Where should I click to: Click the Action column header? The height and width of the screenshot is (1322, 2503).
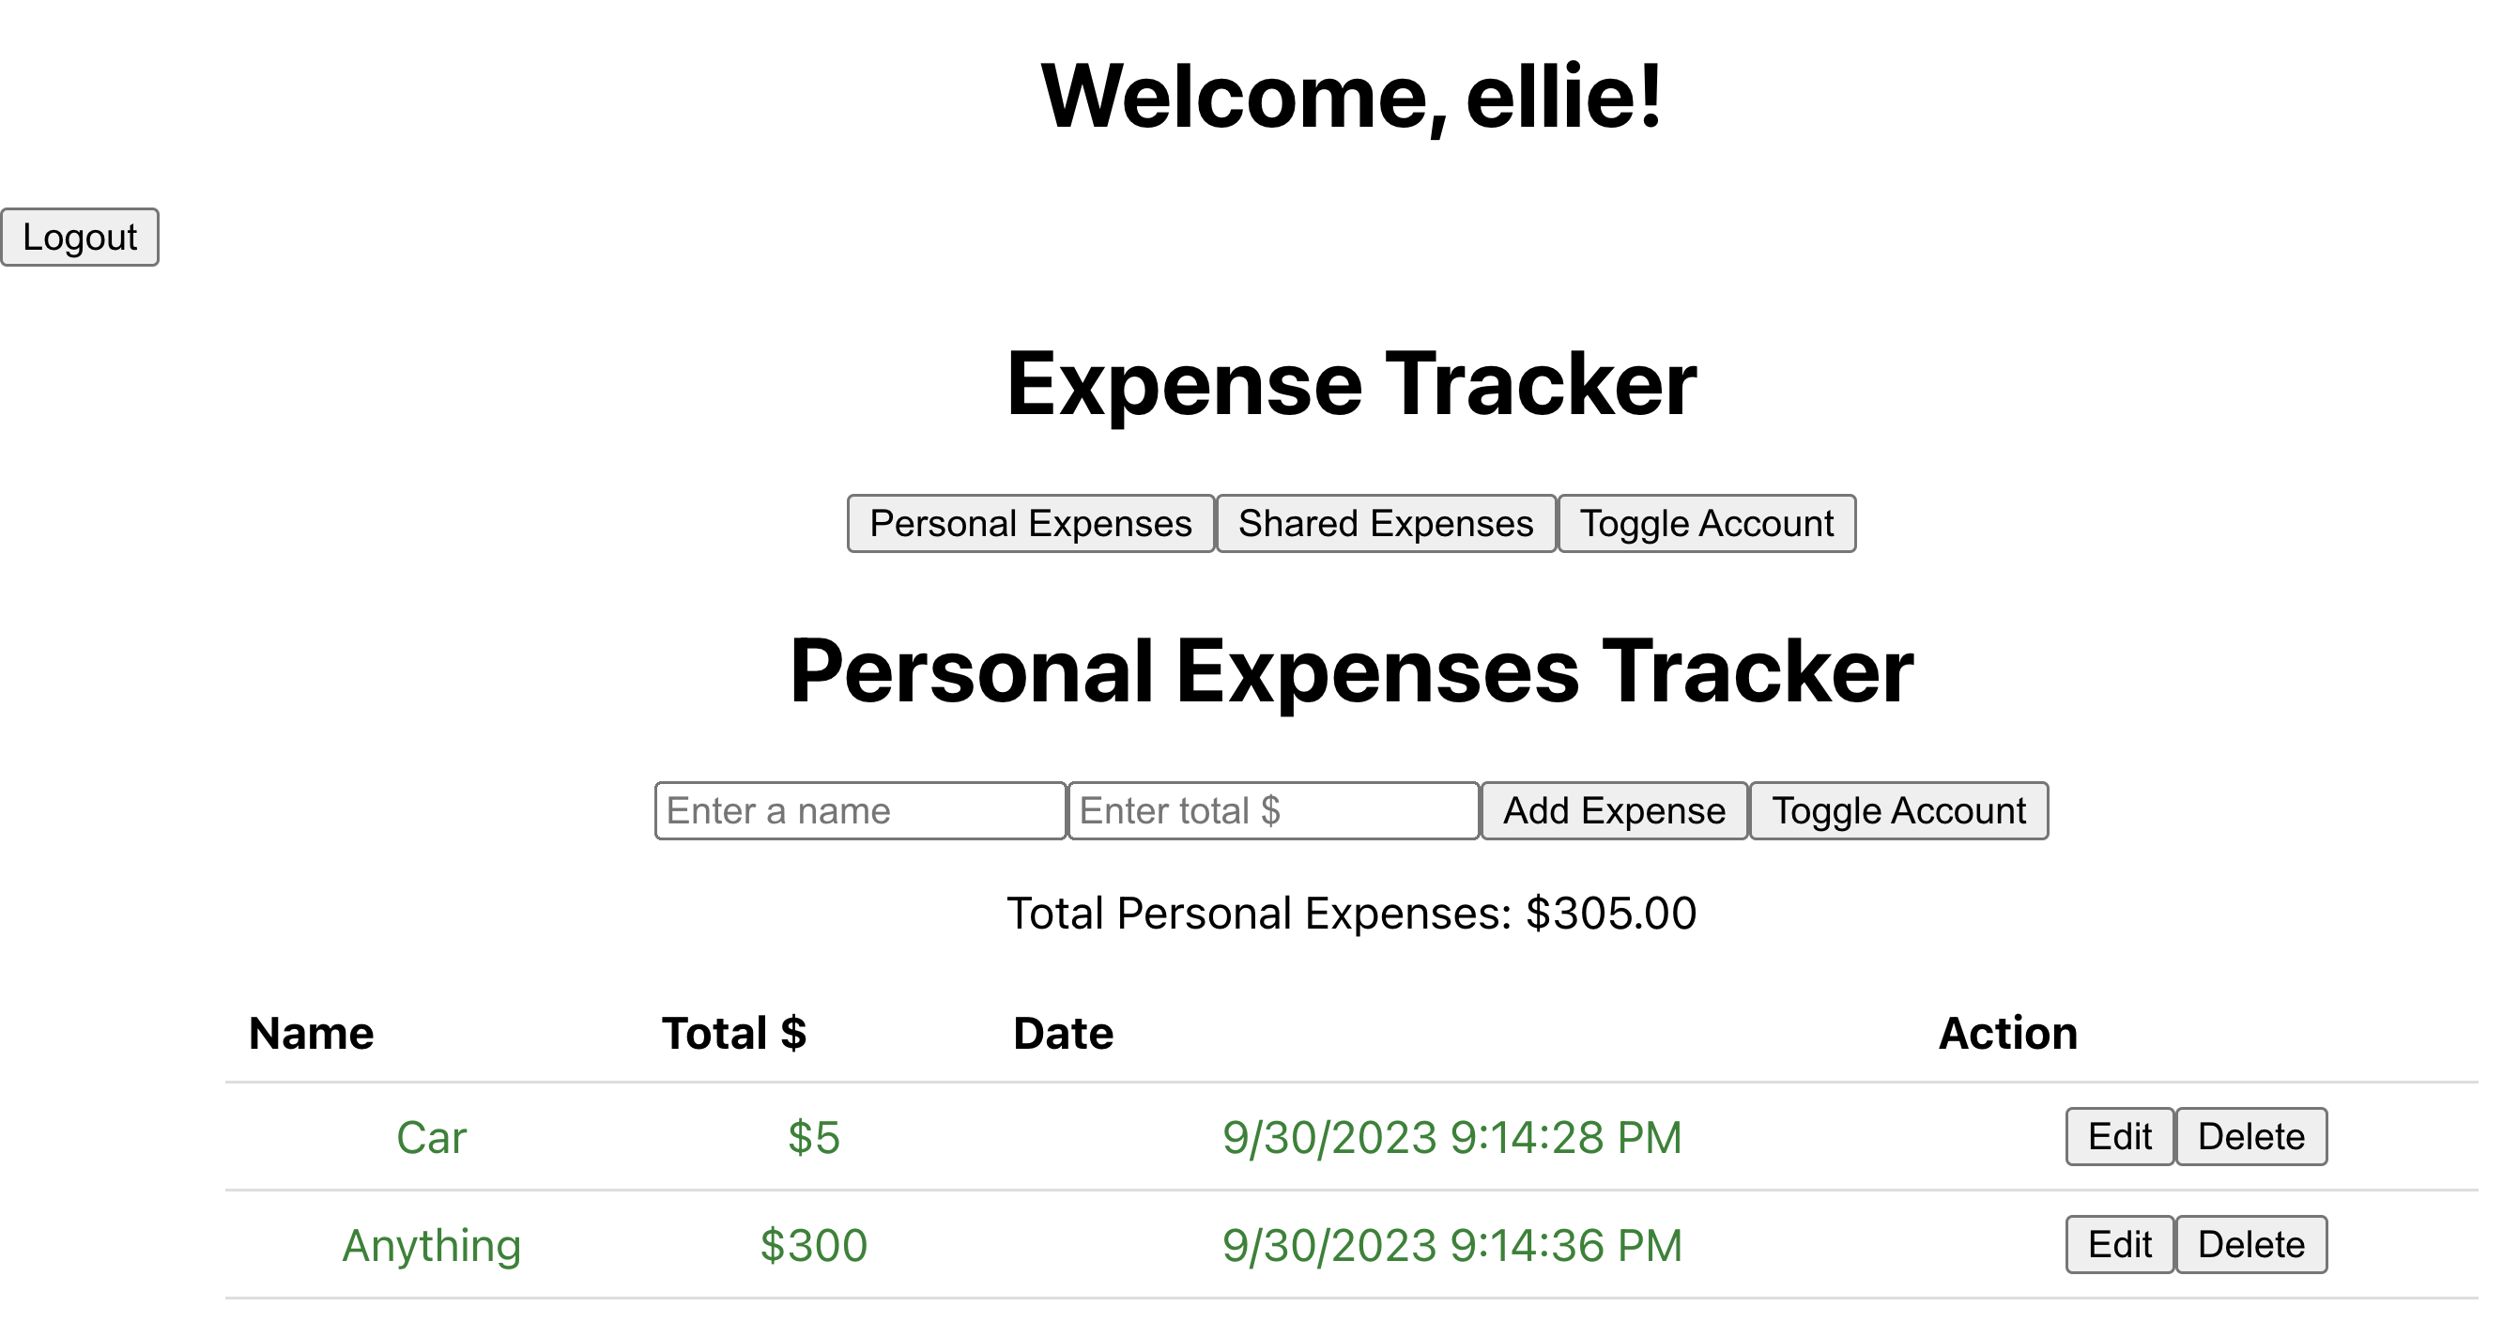pyautogui.click(x=2007, y=1034)
